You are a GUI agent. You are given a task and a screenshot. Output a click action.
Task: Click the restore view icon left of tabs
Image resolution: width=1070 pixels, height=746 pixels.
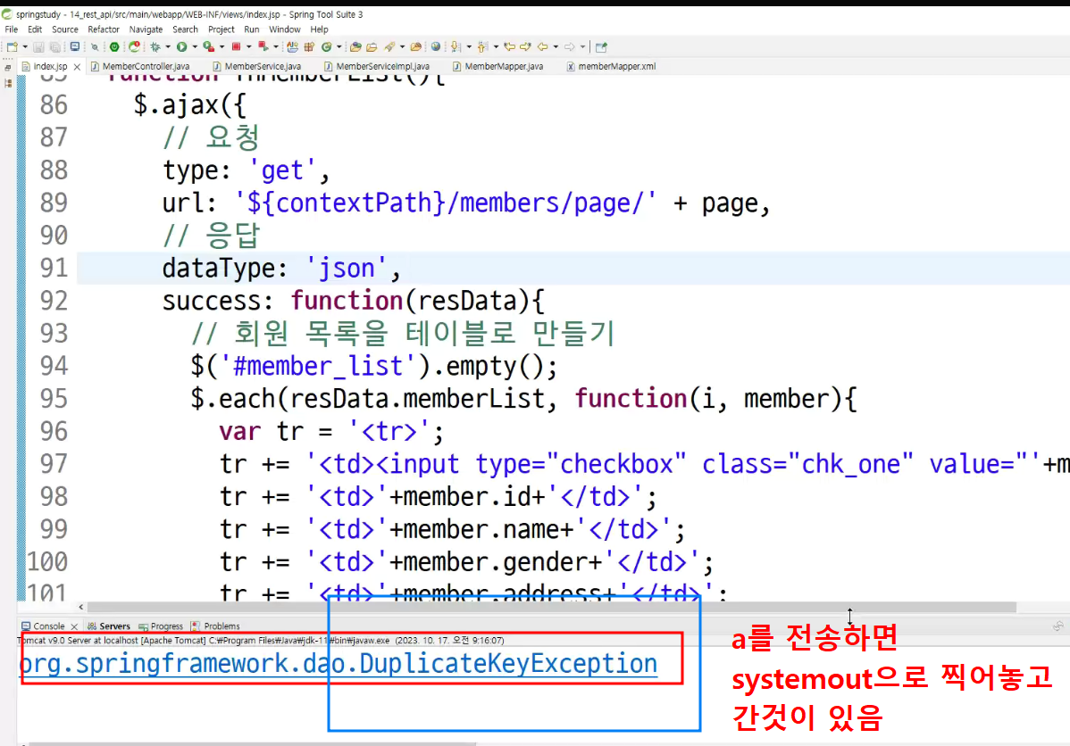[x=7, y=68]
